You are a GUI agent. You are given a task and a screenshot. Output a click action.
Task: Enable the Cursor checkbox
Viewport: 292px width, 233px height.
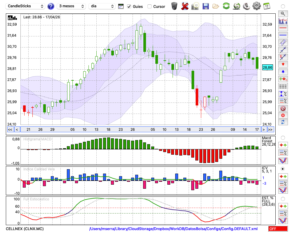click(149, 6)
